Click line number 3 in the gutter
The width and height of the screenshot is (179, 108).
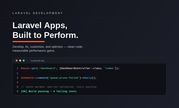[17, 78]
